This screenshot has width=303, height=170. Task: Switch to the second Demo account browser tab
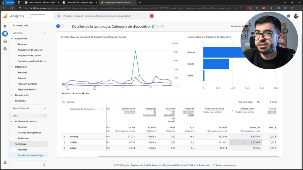[x=79, y=2]
